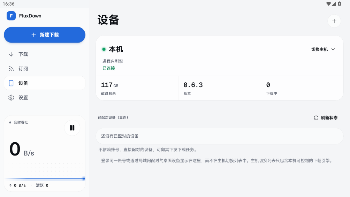Add a device with the plus button

[x=334, y=21]
